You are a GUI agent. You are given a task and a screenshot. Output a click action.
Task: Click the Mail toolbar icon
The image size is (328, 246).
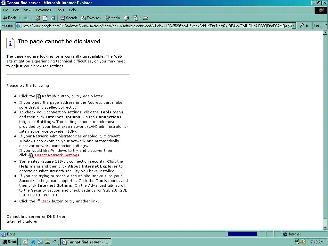point(135,18)
